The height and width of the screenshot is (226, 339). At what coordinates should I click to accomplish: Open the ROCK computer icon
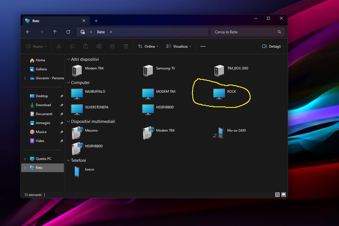pyautogui.click(x=219, y=94)
